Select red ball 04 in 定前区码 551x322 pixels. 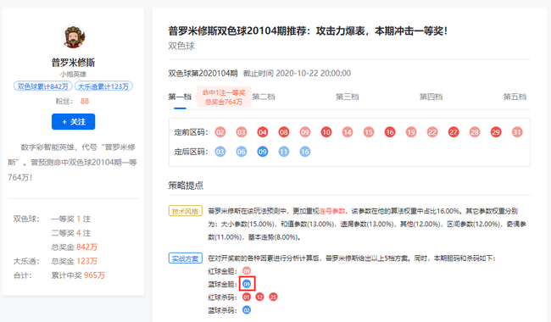point(263,132)
